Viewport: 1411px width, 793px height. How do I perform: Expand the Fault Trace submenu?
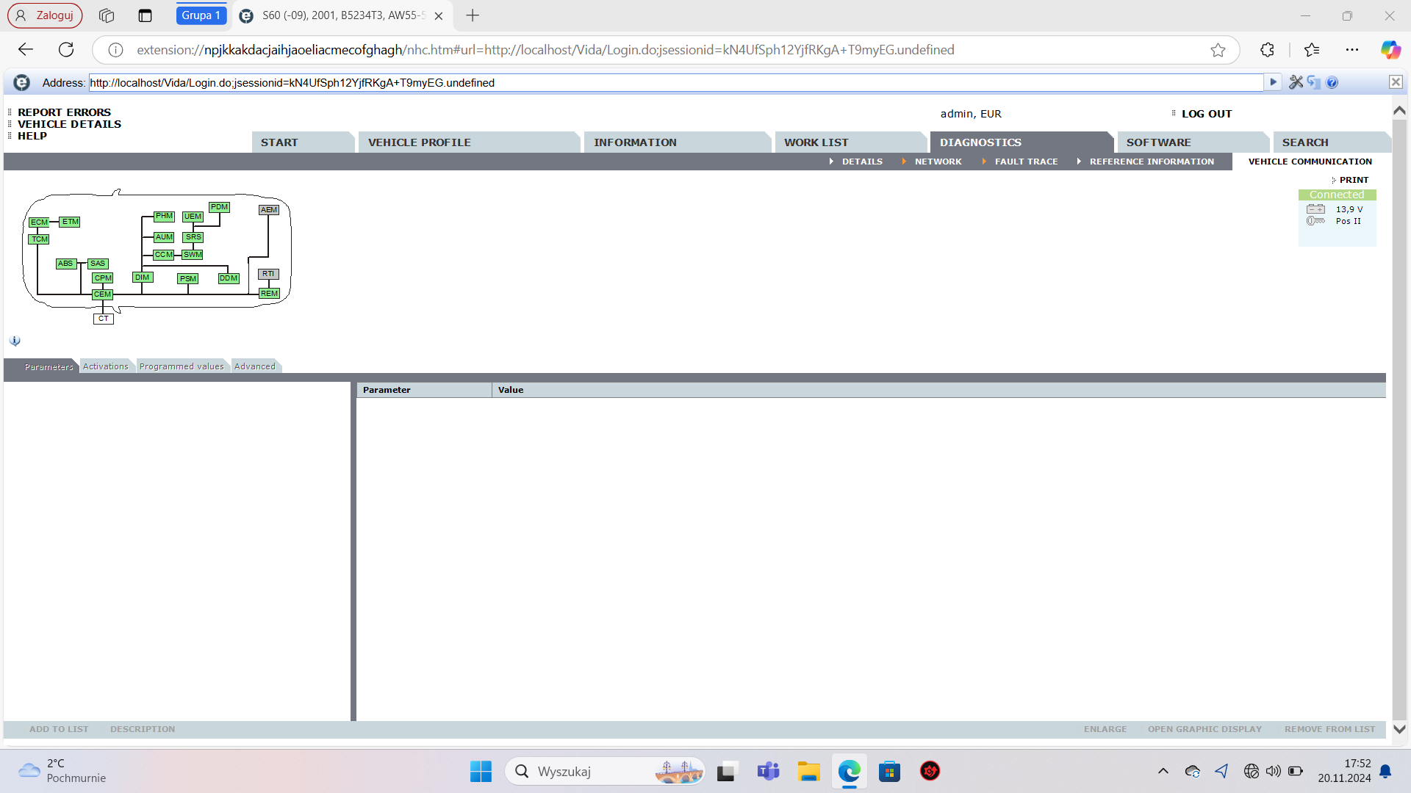click(1026, 162)
